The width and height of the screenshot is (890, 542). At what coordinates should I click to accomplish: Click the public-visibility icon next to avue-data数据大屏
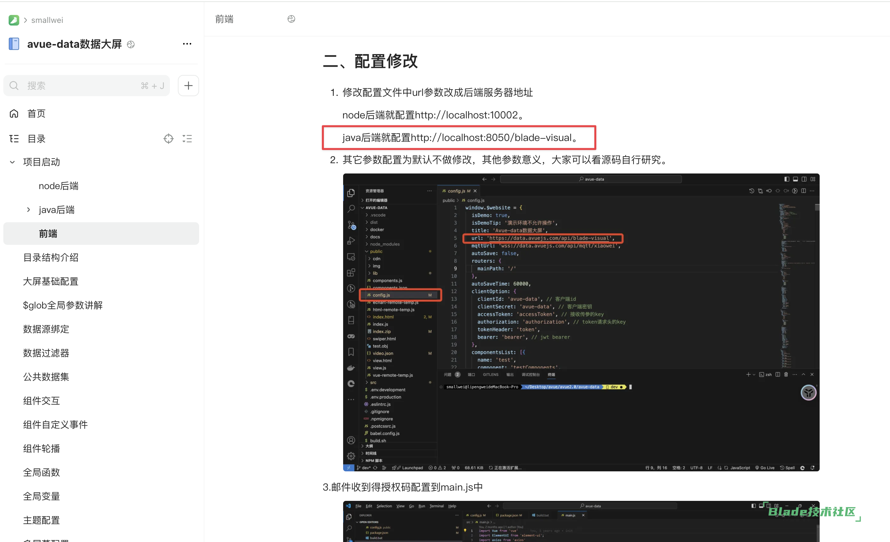tap(131, 44)
